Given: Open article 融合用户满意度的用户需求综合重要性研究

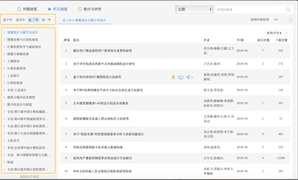Looking at the screenshot, I should point(102,51).
